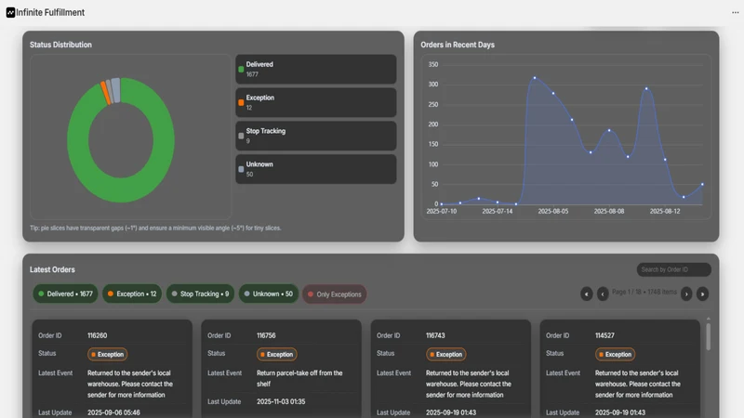
Task: Click the 2025-08-05 axis label
Action: click(x=553, y=212)
